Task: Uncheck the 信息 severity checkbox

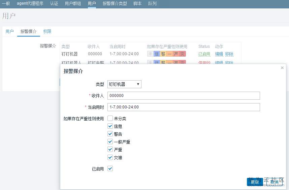Action: tap(110, 126)
